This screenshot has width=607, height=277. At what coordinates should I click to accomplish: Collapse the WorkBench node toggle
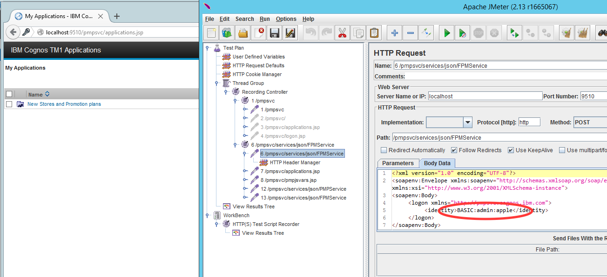pyautogui.click(x=208, y=215)
